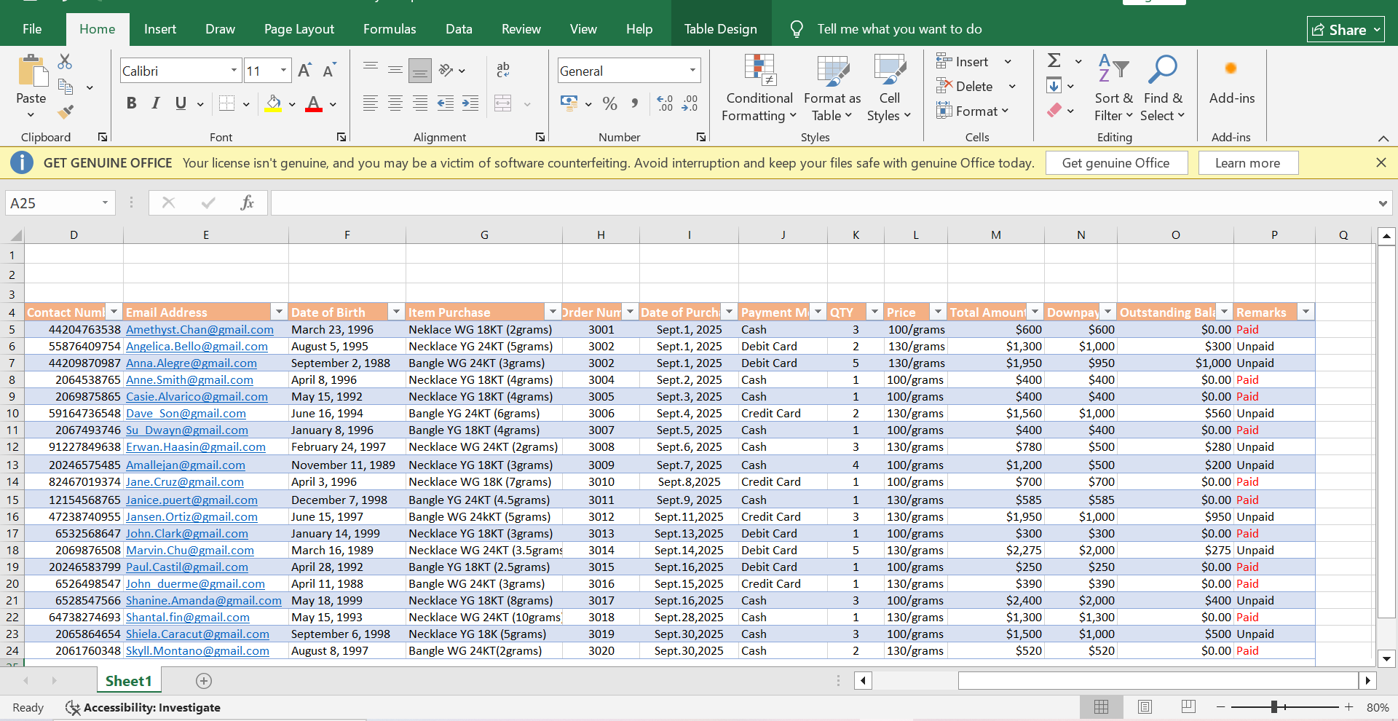Click the Get genuine Office button
The image size is (1398, 721).
point(1115,163)
